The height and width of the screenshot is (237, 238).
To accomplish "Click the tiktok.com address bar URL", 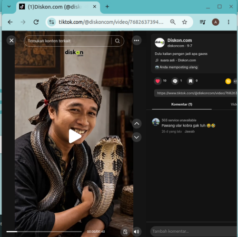I will (111, 22).
